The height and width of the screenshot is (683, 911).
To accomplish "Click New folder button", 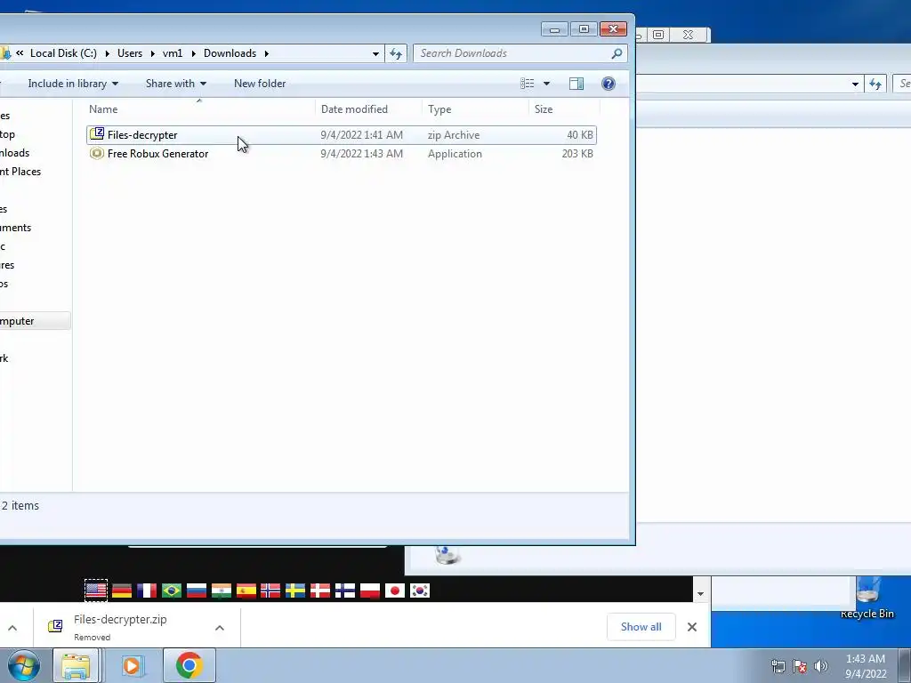I will tap(260, 84).
